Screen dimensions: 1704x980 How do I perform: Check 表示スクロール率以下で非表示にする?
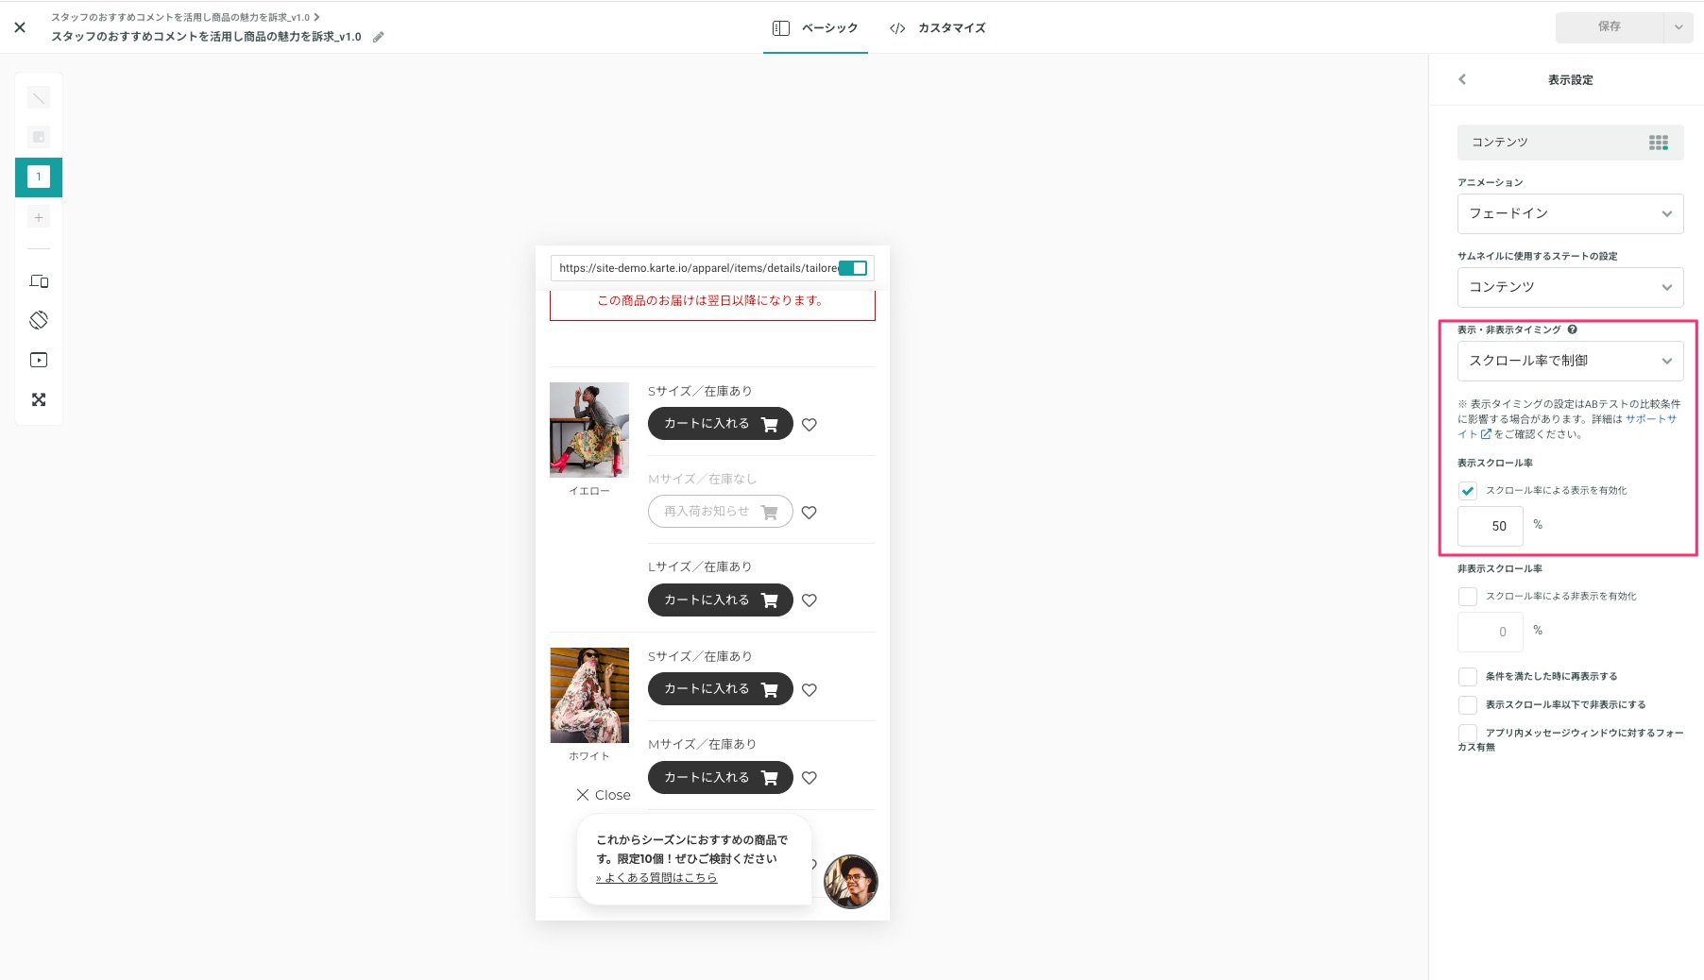[1467, 705]
